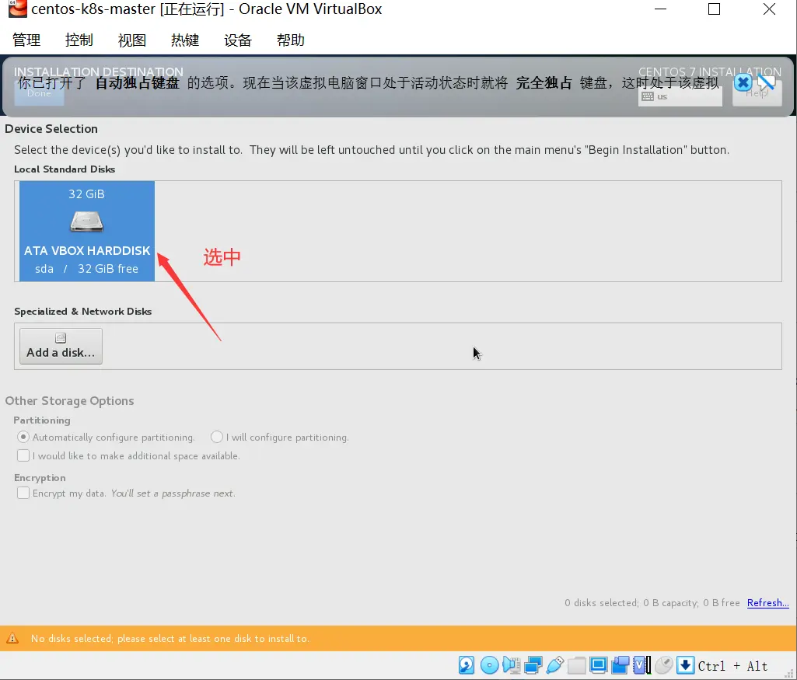Select I will configure partitioning radio

(216, 437)
